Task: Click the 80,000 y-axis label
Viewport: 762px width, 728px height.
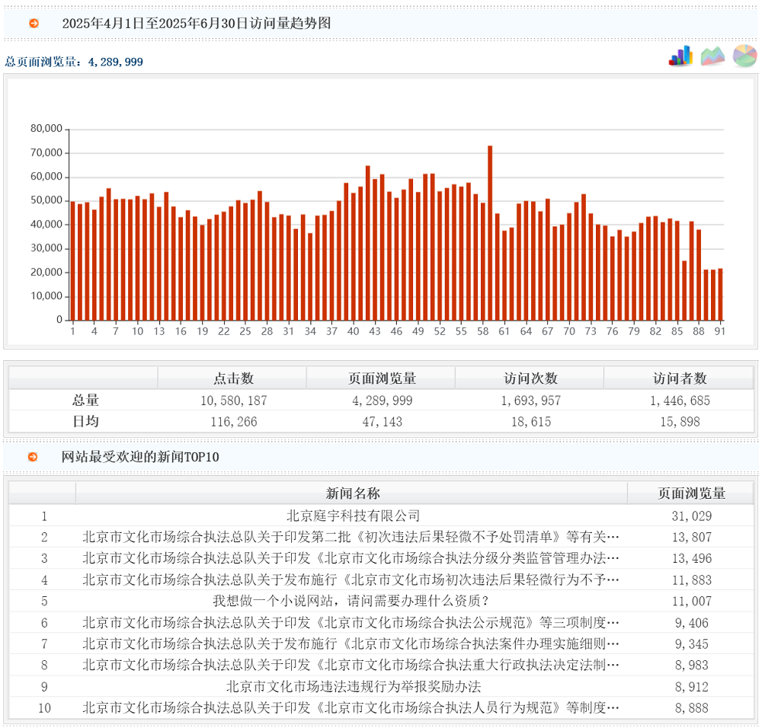Action: click(x=46, y=128)
